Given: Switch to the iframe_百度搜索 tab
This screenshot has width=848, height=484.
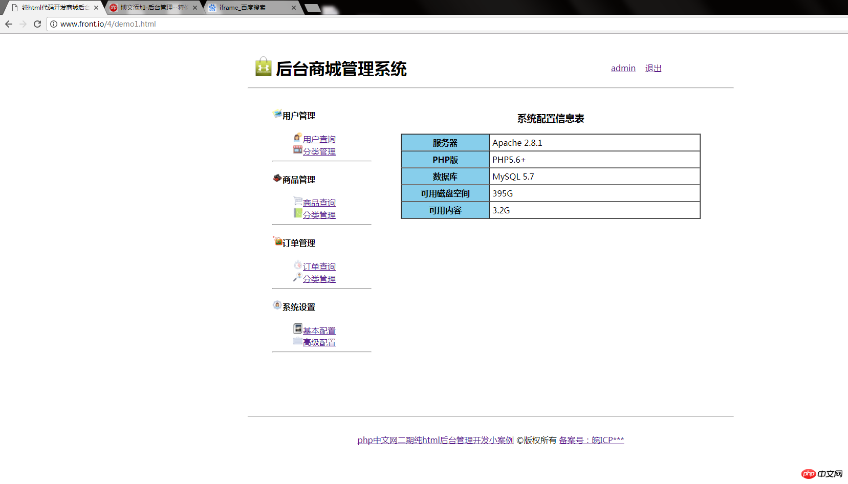Looking at the screenshot, I should tap(252, 8).
